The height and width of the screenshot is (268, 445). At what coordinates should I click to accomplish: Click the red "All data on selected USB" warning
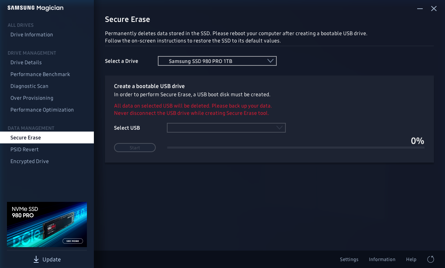[x=193, y=105]
